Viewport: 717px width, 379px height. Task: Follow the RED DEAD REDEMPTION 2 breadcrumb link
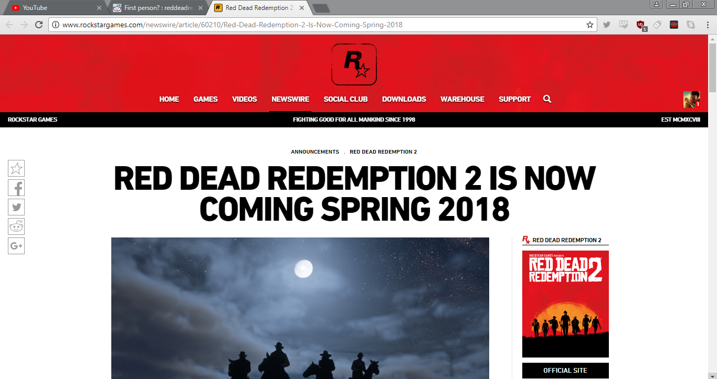pos(383,151)
